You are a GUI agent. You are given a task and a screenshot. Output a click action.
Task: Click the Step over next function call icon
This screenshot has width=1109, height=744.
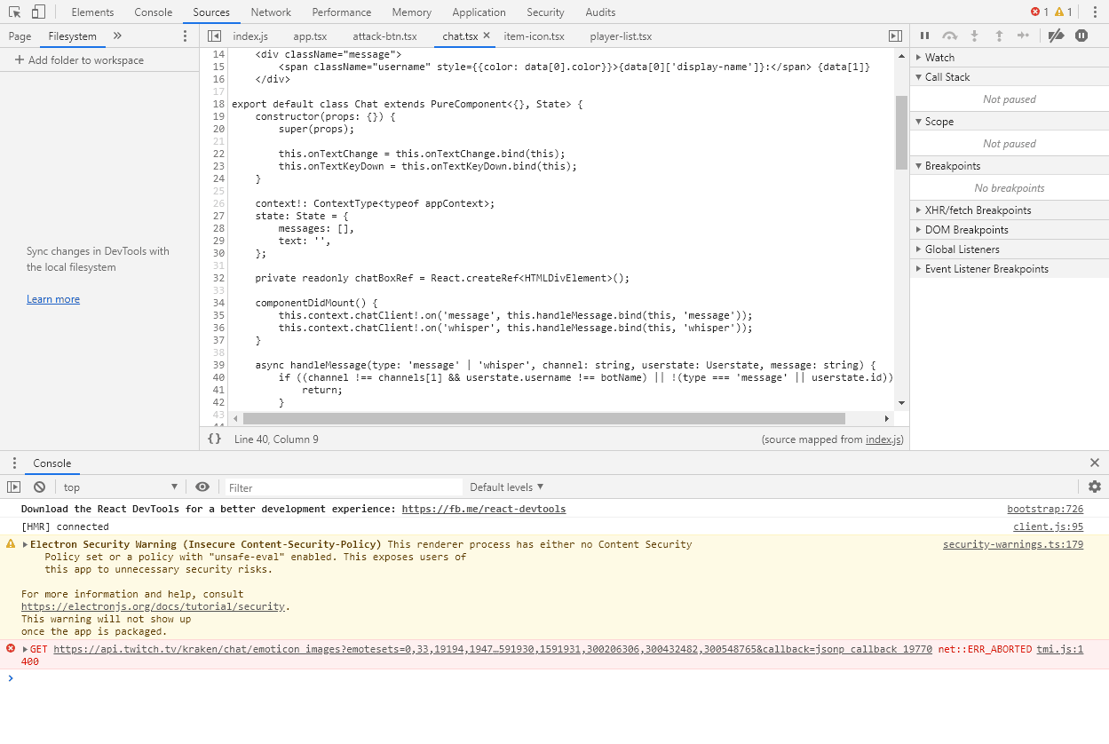(x=948, y=35)
